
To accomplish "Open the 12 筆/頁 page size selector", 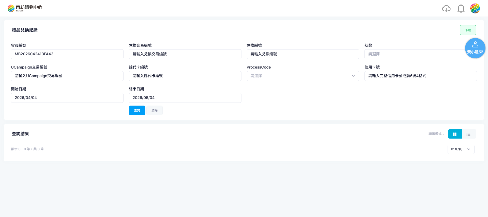I will [461, 149].
